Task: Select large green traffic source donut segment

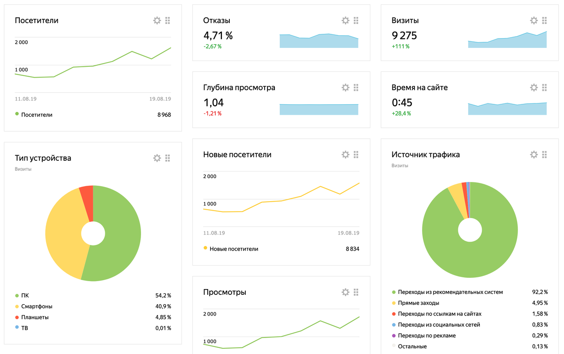Action: coord(470,261)
